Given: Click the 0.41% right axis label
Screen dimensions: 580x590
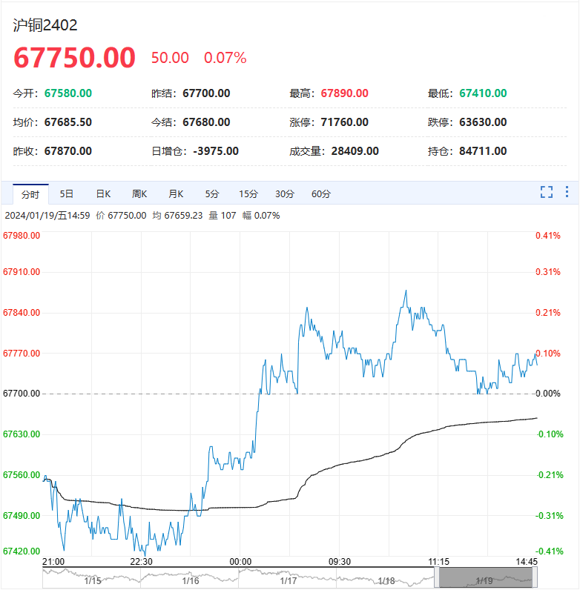Looking at the screenshot, I should point(548,236).
